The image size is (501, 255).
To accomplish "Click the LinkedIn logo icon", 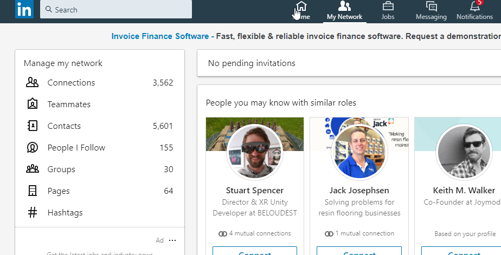I will [x=24, y=10].
